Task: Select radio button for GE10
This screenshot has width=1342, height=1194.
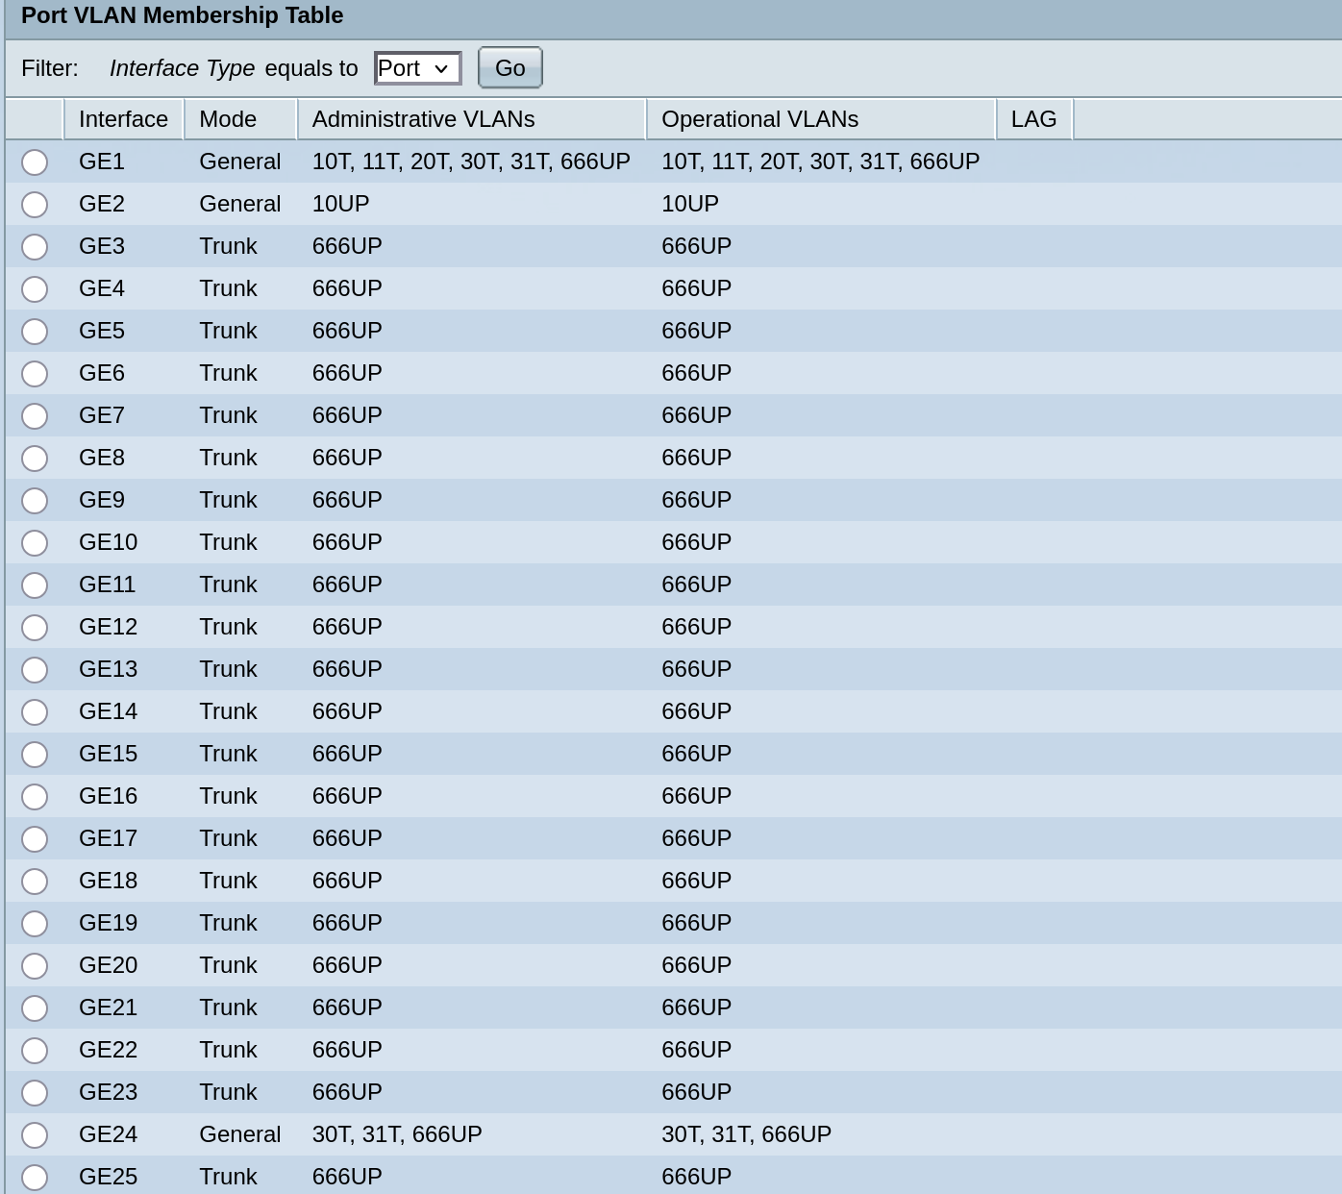Action: 35,543
